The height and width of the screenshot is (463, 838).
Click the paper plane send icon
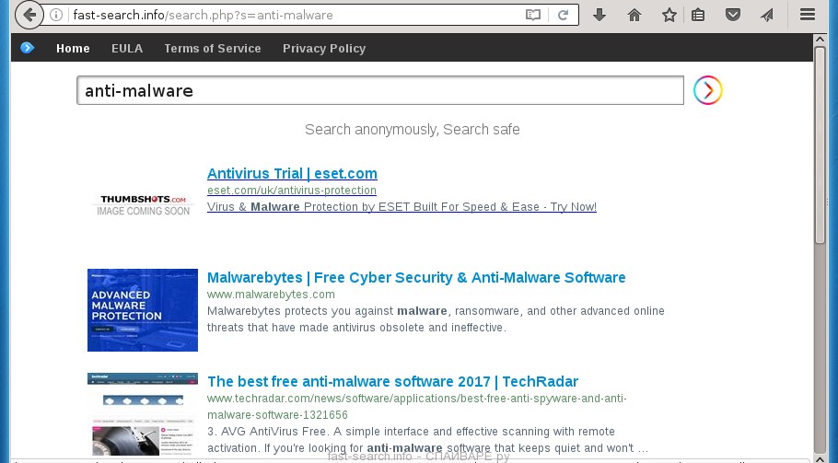(767, 15)
